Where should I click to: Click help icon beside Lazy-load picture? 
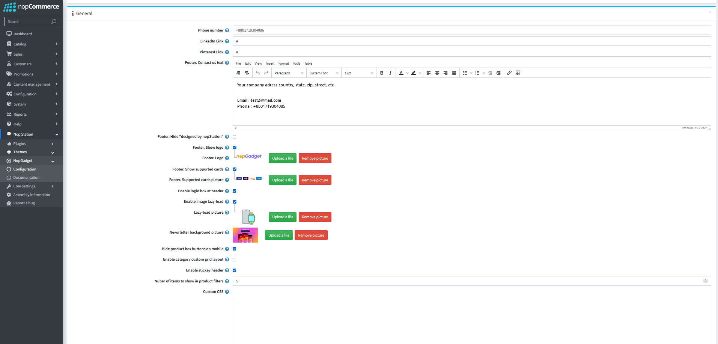pos(227,213)
